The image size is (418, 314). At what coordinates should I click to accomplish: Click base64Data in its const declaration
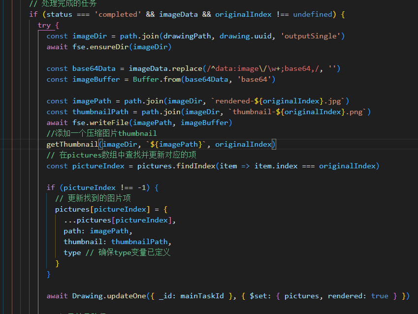tap(94, 68)
